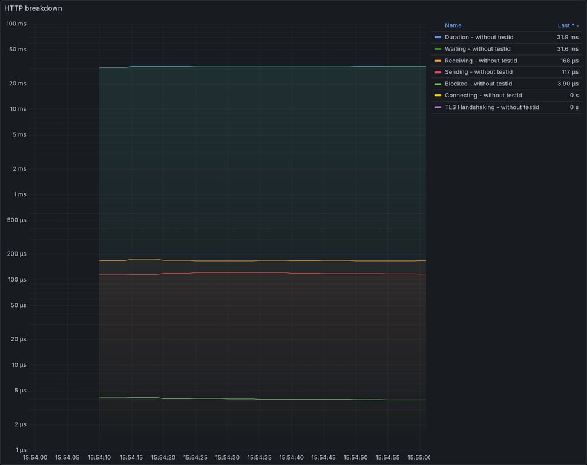
Task: Select the legend table header row
Action: tap(508, 25)
